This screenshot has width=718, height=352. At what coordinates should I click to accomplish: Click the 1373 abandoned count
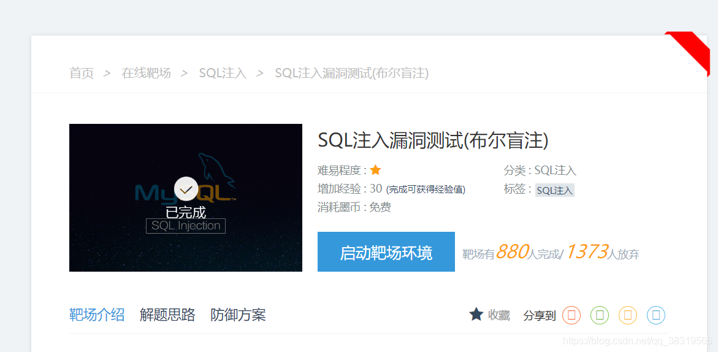click(x=587, y=251)
